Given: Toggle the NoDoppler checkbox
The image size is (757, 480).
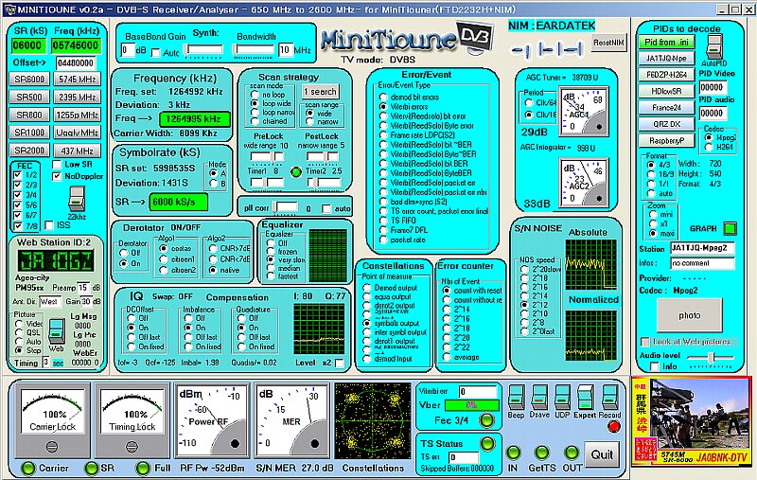Looking at the screenshot, I should click(57, 176).
